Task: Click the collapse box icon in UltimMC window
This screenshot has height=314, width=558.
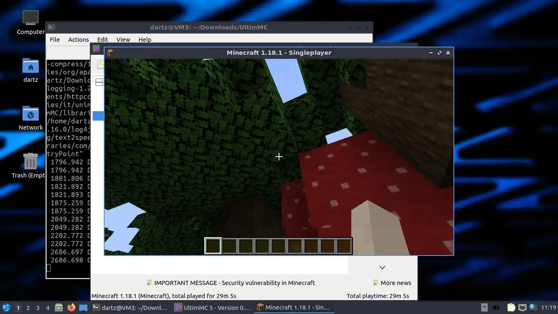Action: (99, 82)
